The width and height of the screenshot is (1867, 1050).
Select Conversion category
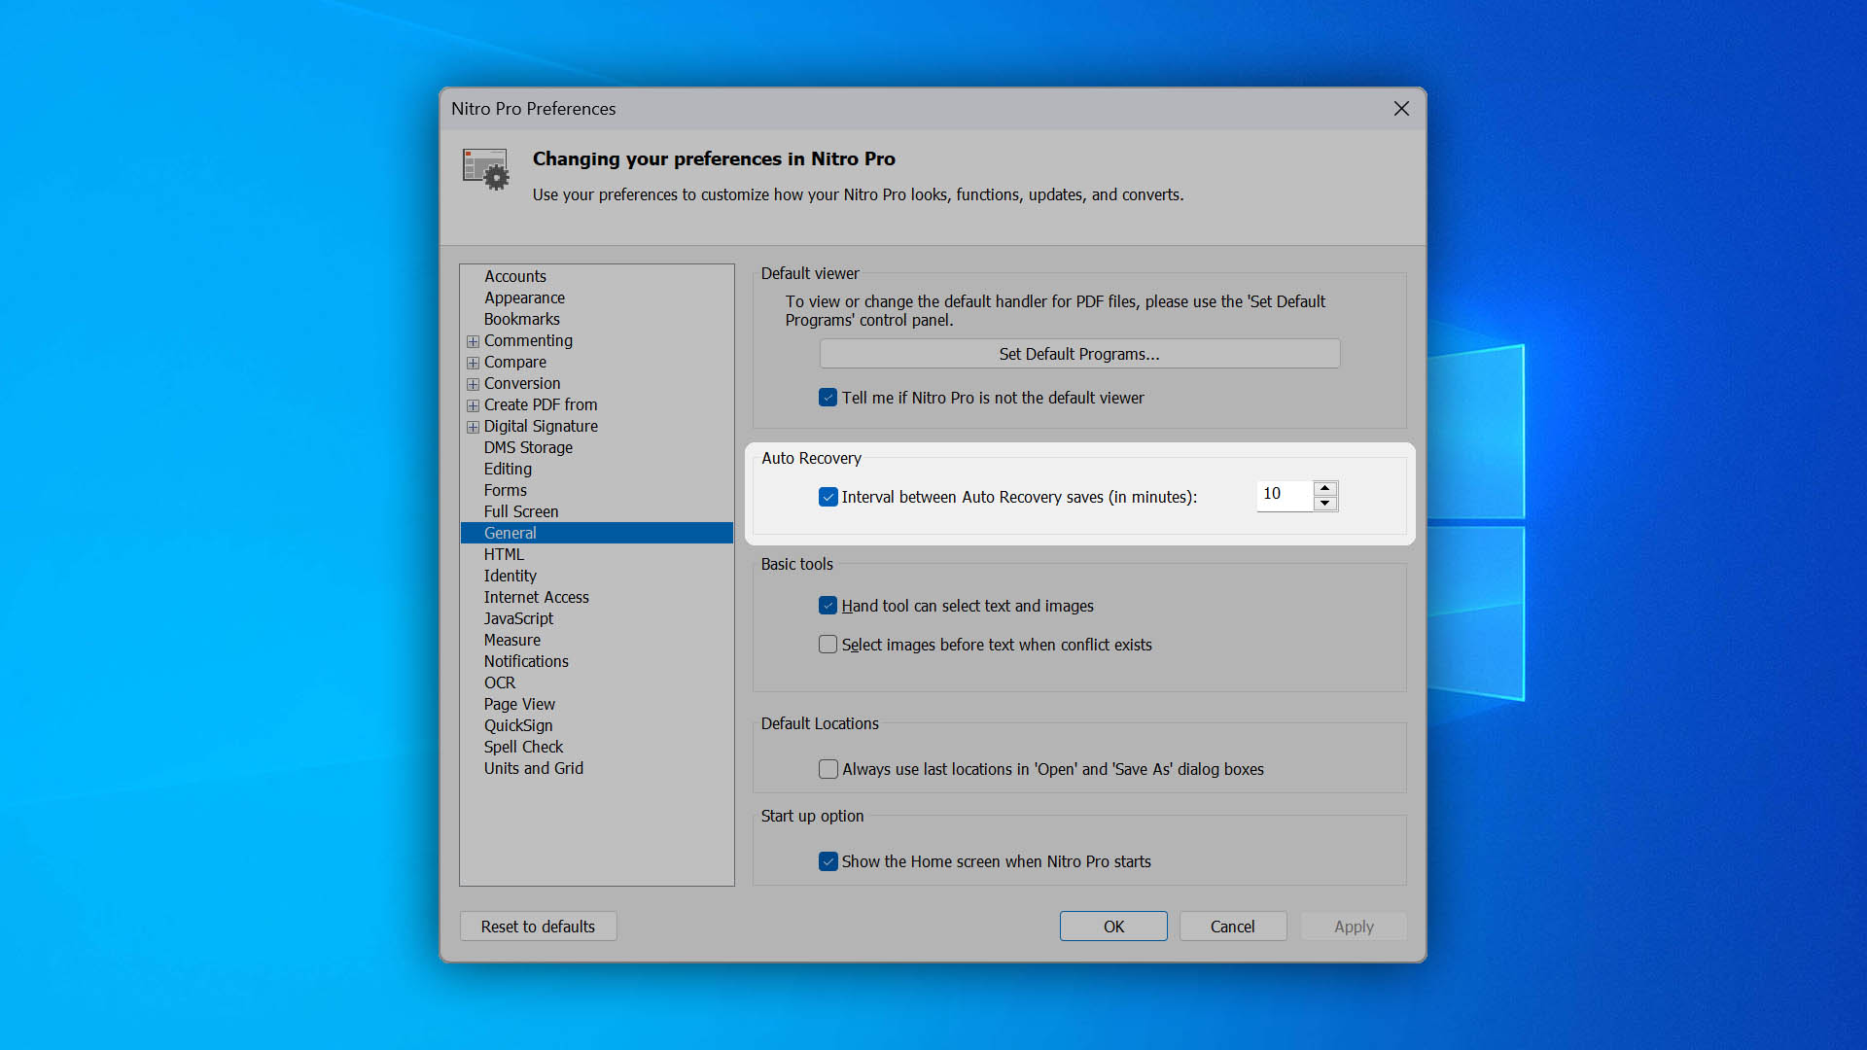(522, 383)
